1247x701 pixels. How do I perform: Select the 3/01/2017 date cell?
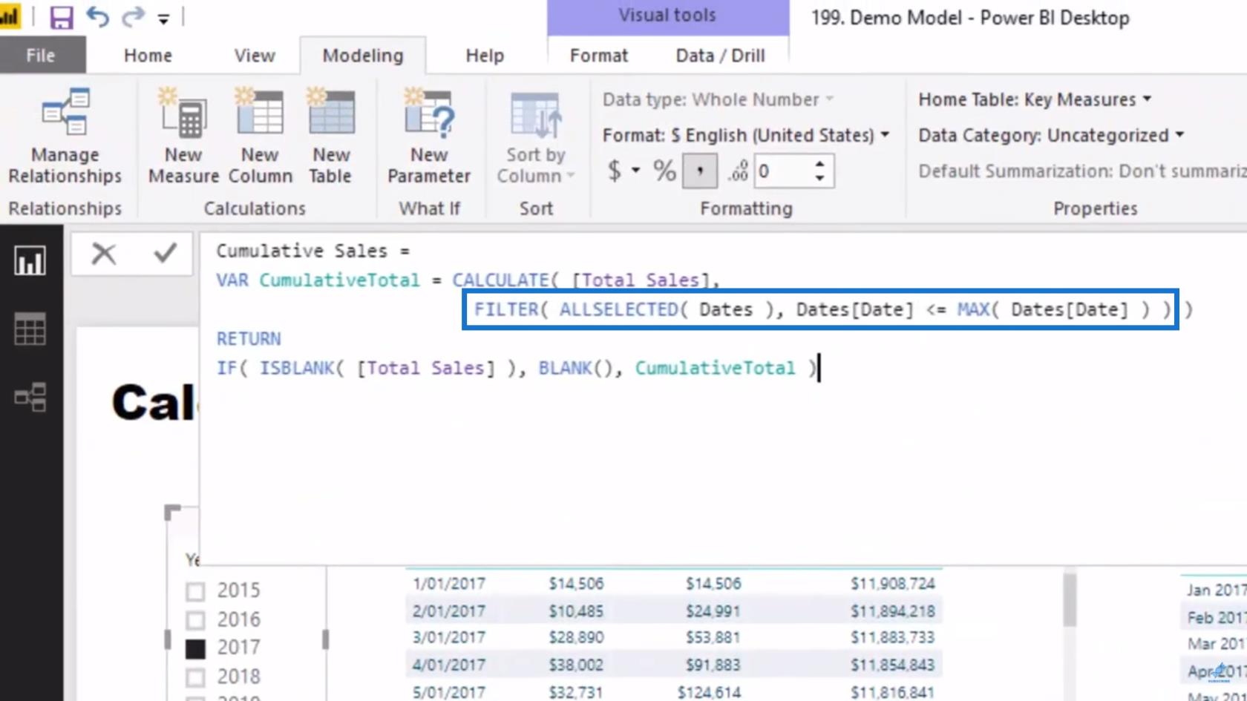[449, 637]
